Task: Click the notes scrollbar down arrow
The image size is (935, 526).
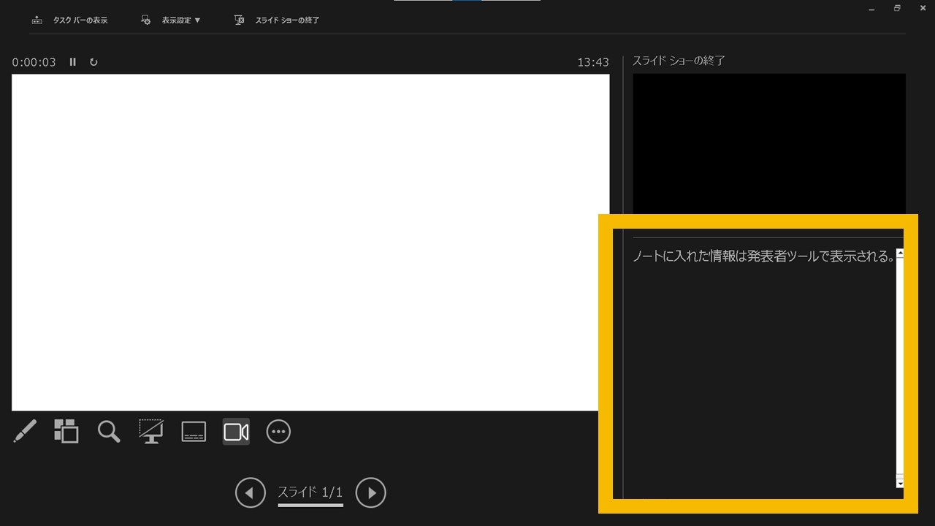Action: pyautogui.click(x=900, y=481)
